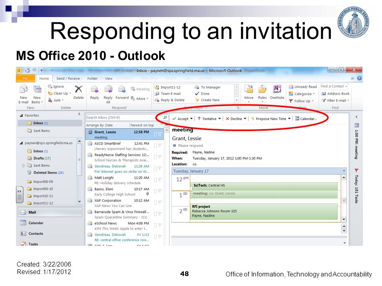382x286 pixels.
Task: Switch to the Folder tab
Action: point(92,78)
